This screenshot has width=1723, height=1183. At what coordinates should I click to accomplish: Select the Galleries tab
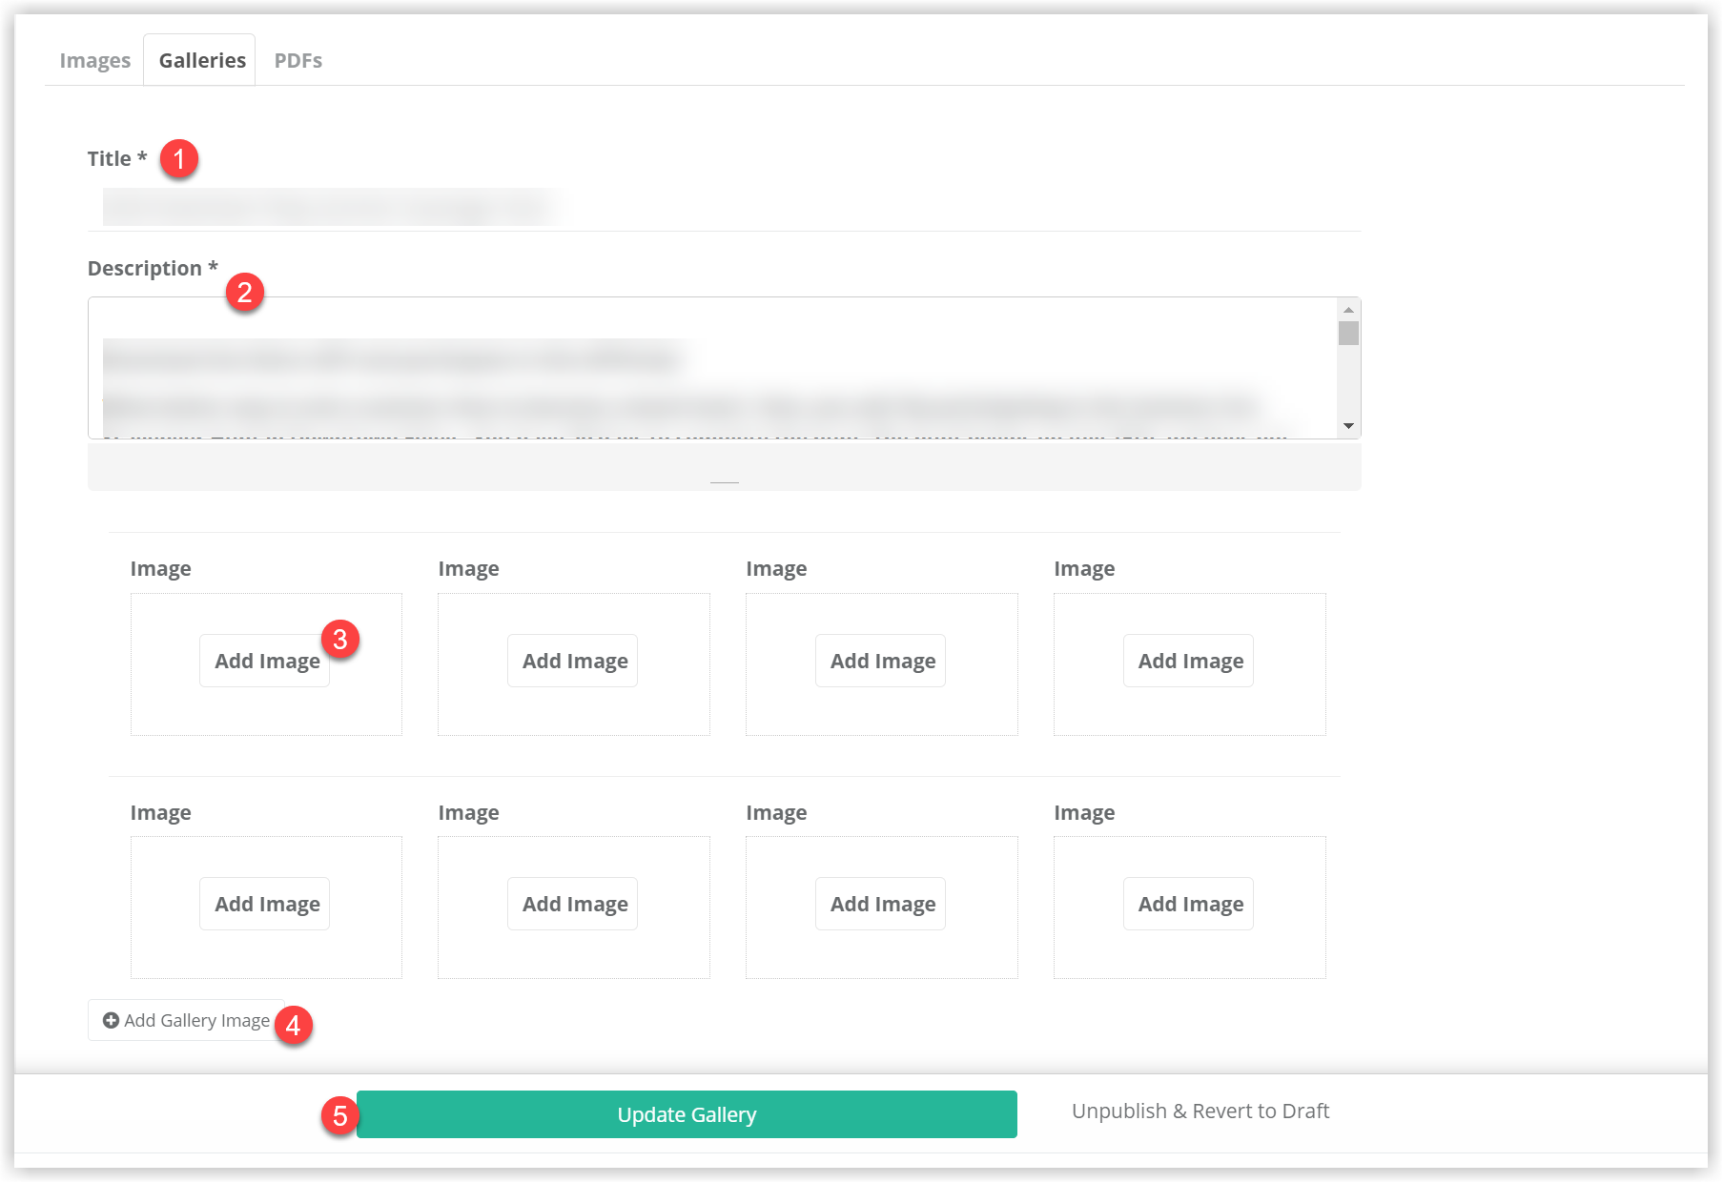pyautogui.click(x=200, y=59)
